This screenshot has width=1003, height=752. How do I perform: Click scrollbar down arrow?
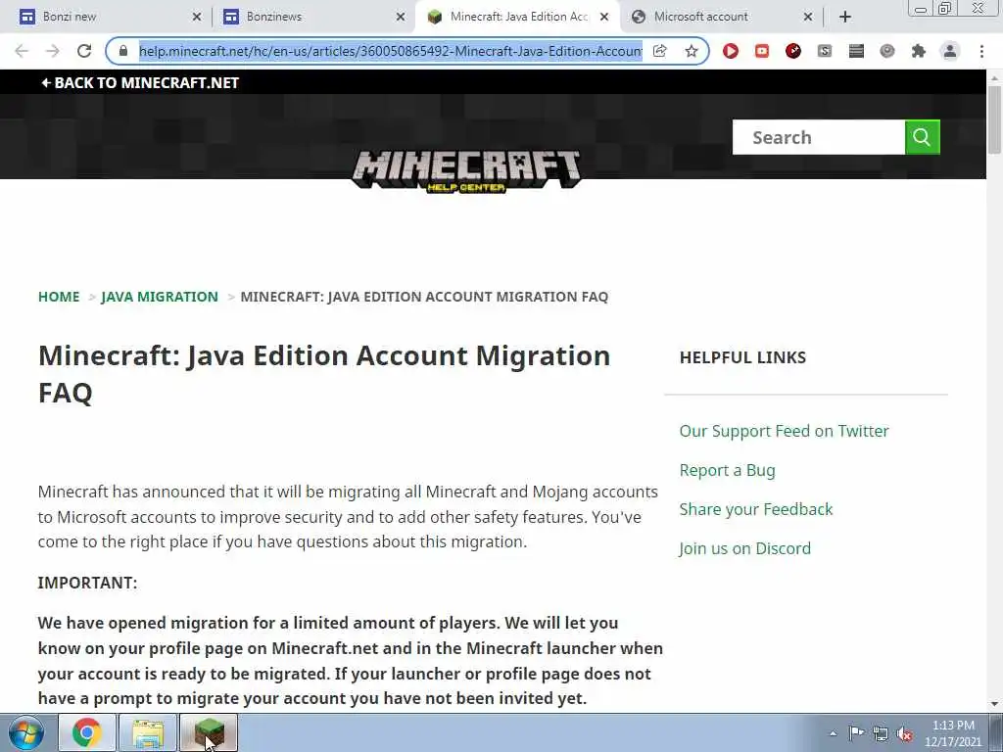[994, 704]
